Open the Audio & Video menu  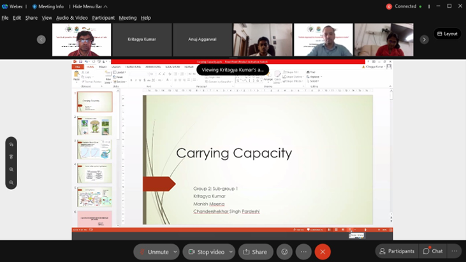coord(72,18)
